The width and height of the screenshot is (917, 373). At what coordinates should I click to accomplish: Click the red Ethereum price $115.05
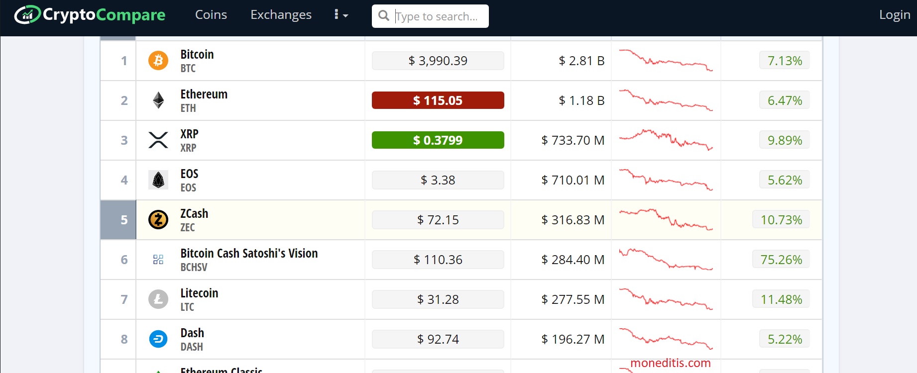(x=438, y=100)
